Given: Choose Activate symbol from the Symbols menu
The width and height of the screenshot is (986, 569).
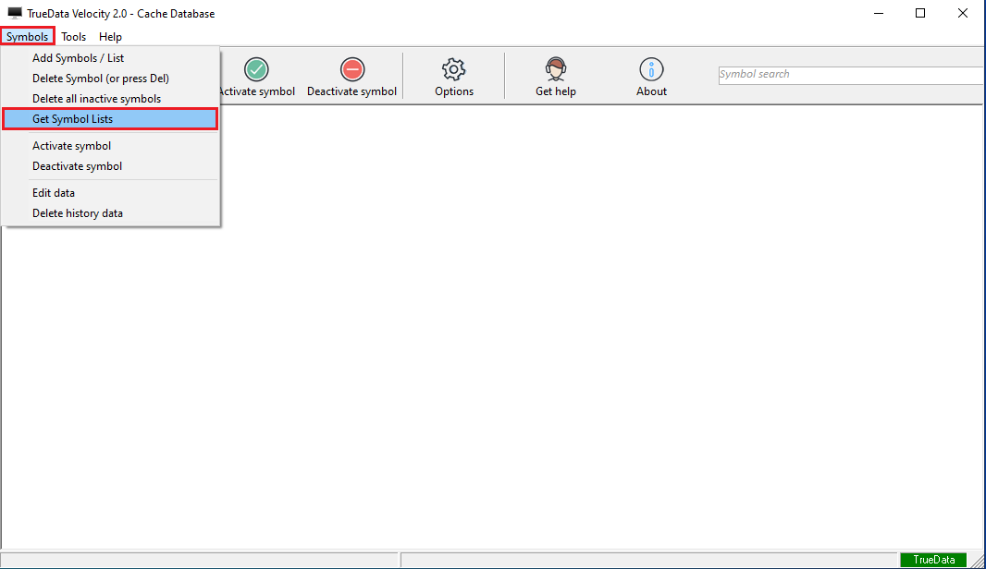Looking at the screenshot, I should click(x=111, y=146).
